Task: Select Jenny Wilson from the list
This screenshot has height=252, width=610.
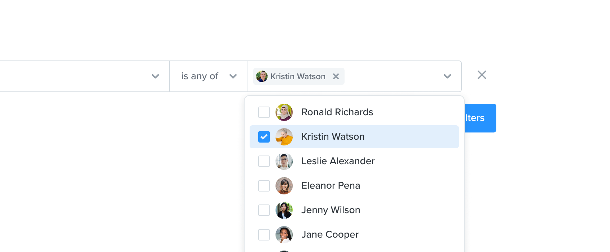Action: [x=354, y=210]
